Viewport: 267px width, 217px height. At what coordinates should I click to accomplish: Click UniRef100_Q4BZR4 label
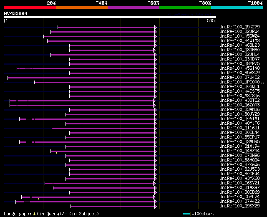tap(239, 151)
